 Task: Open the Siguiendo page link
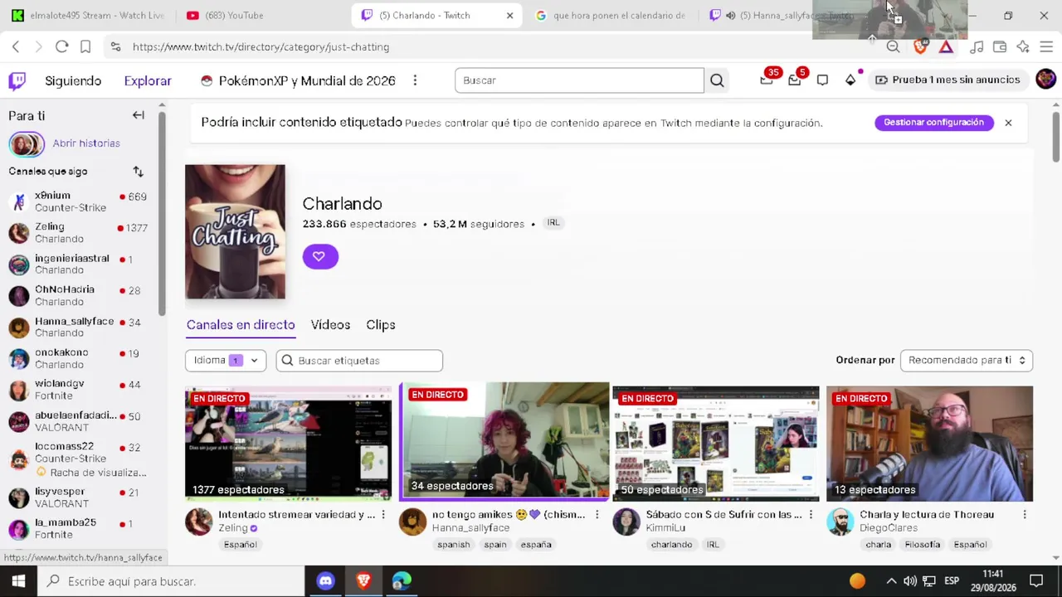73,80
